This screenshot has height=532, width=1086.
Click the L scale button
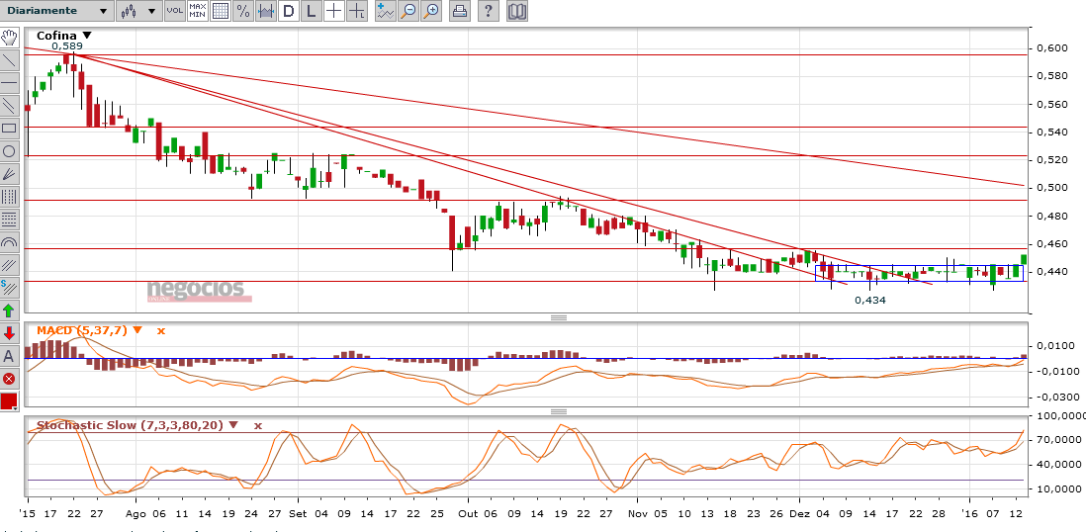pyautogui.click(x=311, y=11)
